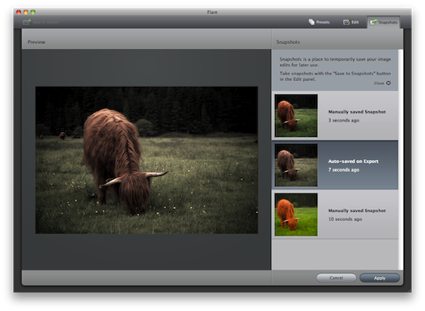Select the Snapshots tab
Image resolution: width=425 pixels, height=311 pixels.
[384, 22]
